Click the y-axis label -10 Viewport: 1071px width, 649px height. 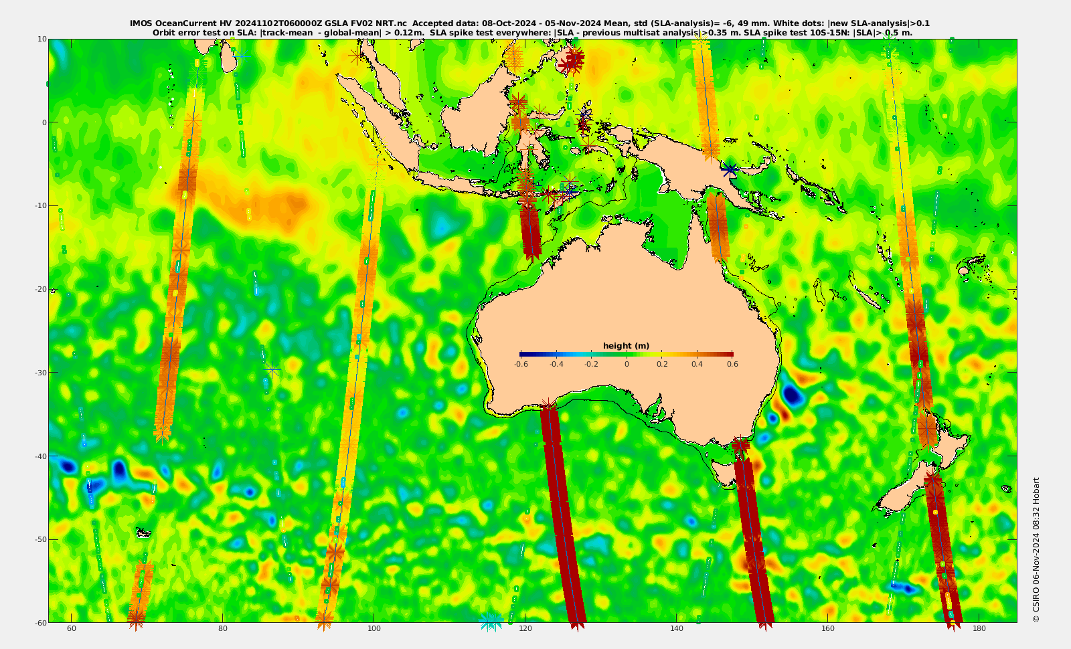[40, 205]
